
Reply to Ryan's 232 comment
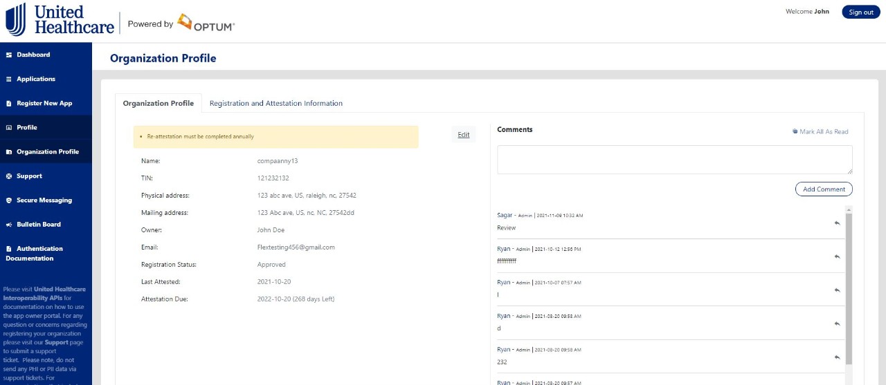837,357
